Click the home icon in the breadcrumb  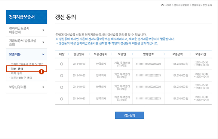point(162,5)
